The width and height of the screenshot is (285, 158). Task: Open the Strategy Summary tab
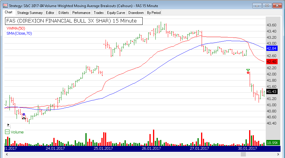[x=30, y=13]
